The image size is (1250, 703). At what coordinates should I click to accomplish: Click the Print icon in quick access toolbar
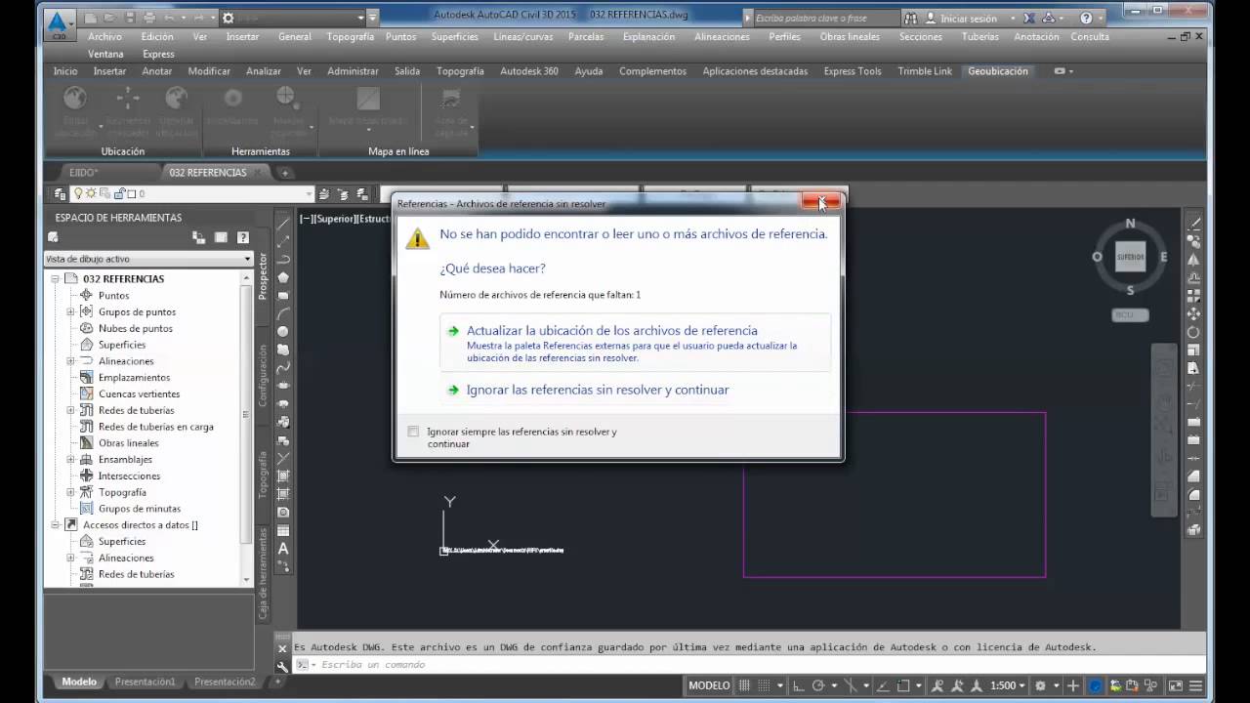coord(149,18)
